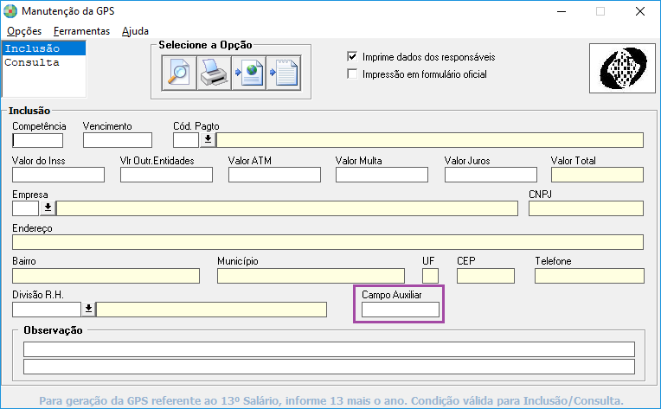Click the Competência input field
The width and height of the screenshot is (661, 409).
click(37, 140)
